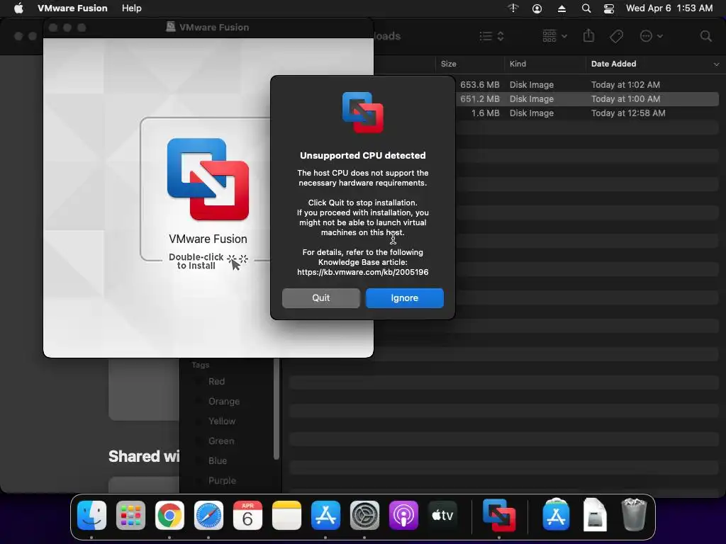Click the VMware Fusion installer icon
The image size is (726, 544).
tap(208, 179)
